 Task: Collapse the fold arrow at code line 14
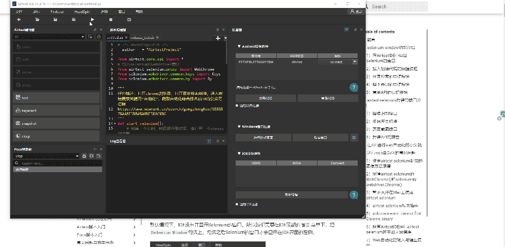coord(115,123)
